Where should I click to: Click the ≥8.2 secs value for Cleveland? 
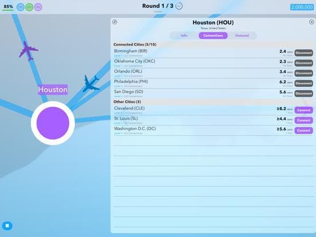point(285,109)
